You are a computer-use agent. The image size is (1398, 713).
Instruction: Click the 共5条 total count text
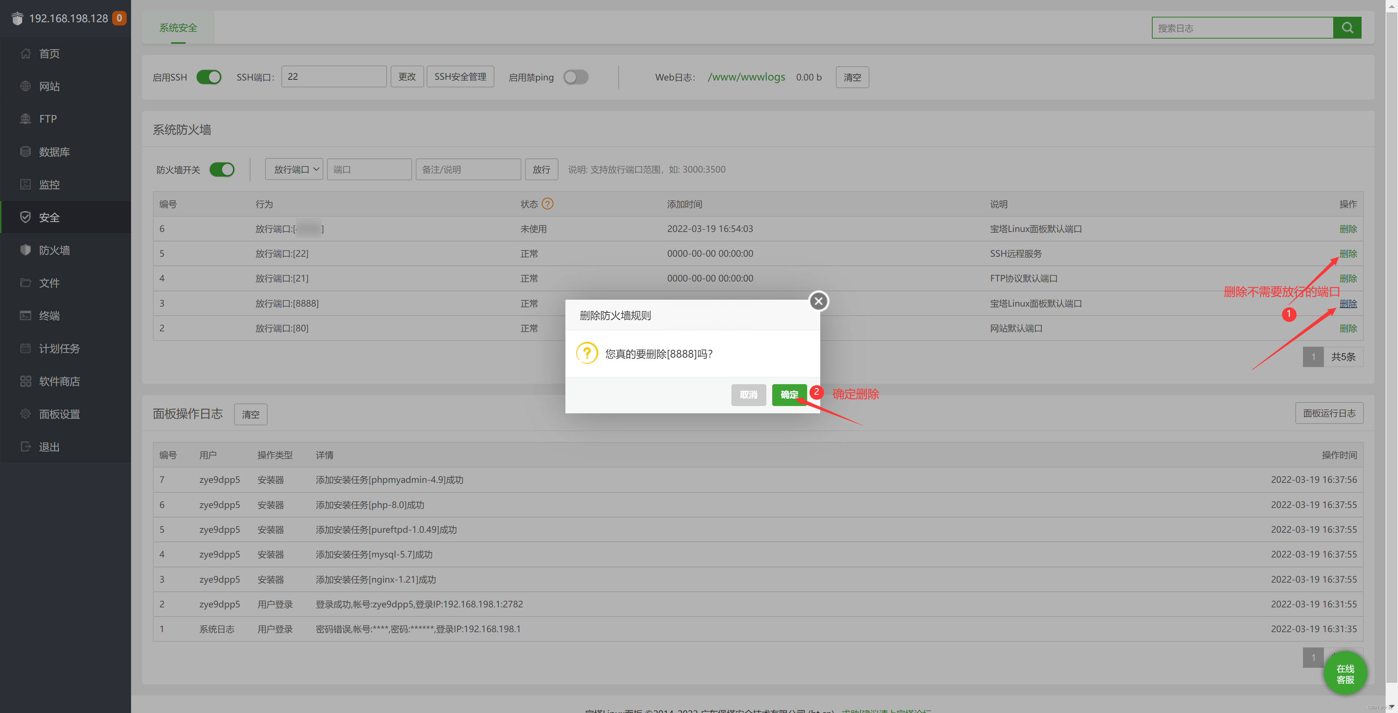tap(1343, 357)
